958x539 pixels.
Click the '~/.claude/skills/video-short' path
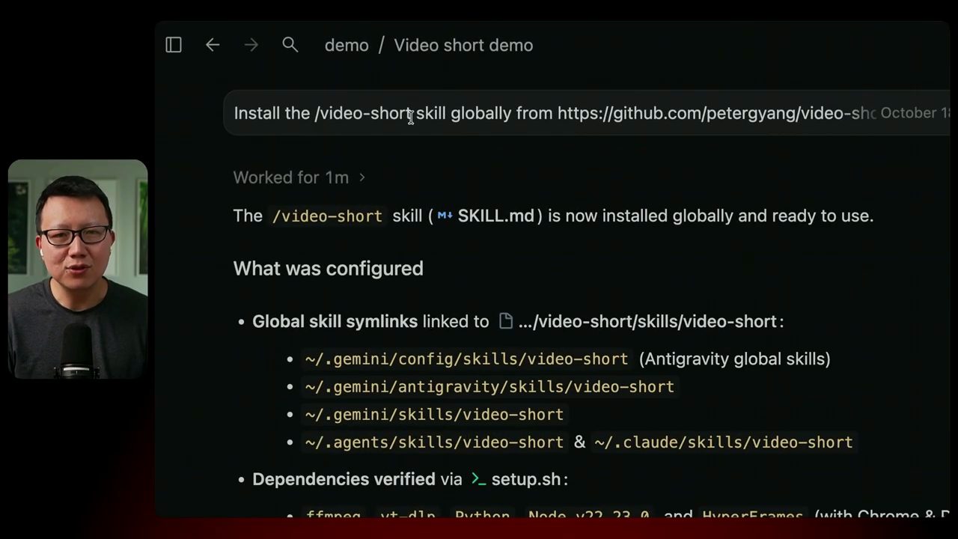click(723, 442)
